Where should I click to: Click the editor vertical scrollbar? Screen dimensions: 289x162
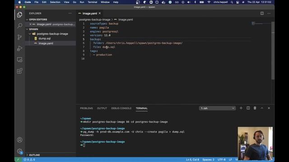tap(273, 50)
